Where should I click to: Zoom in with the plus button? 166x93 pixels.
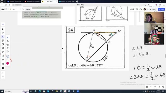point(160,87)
